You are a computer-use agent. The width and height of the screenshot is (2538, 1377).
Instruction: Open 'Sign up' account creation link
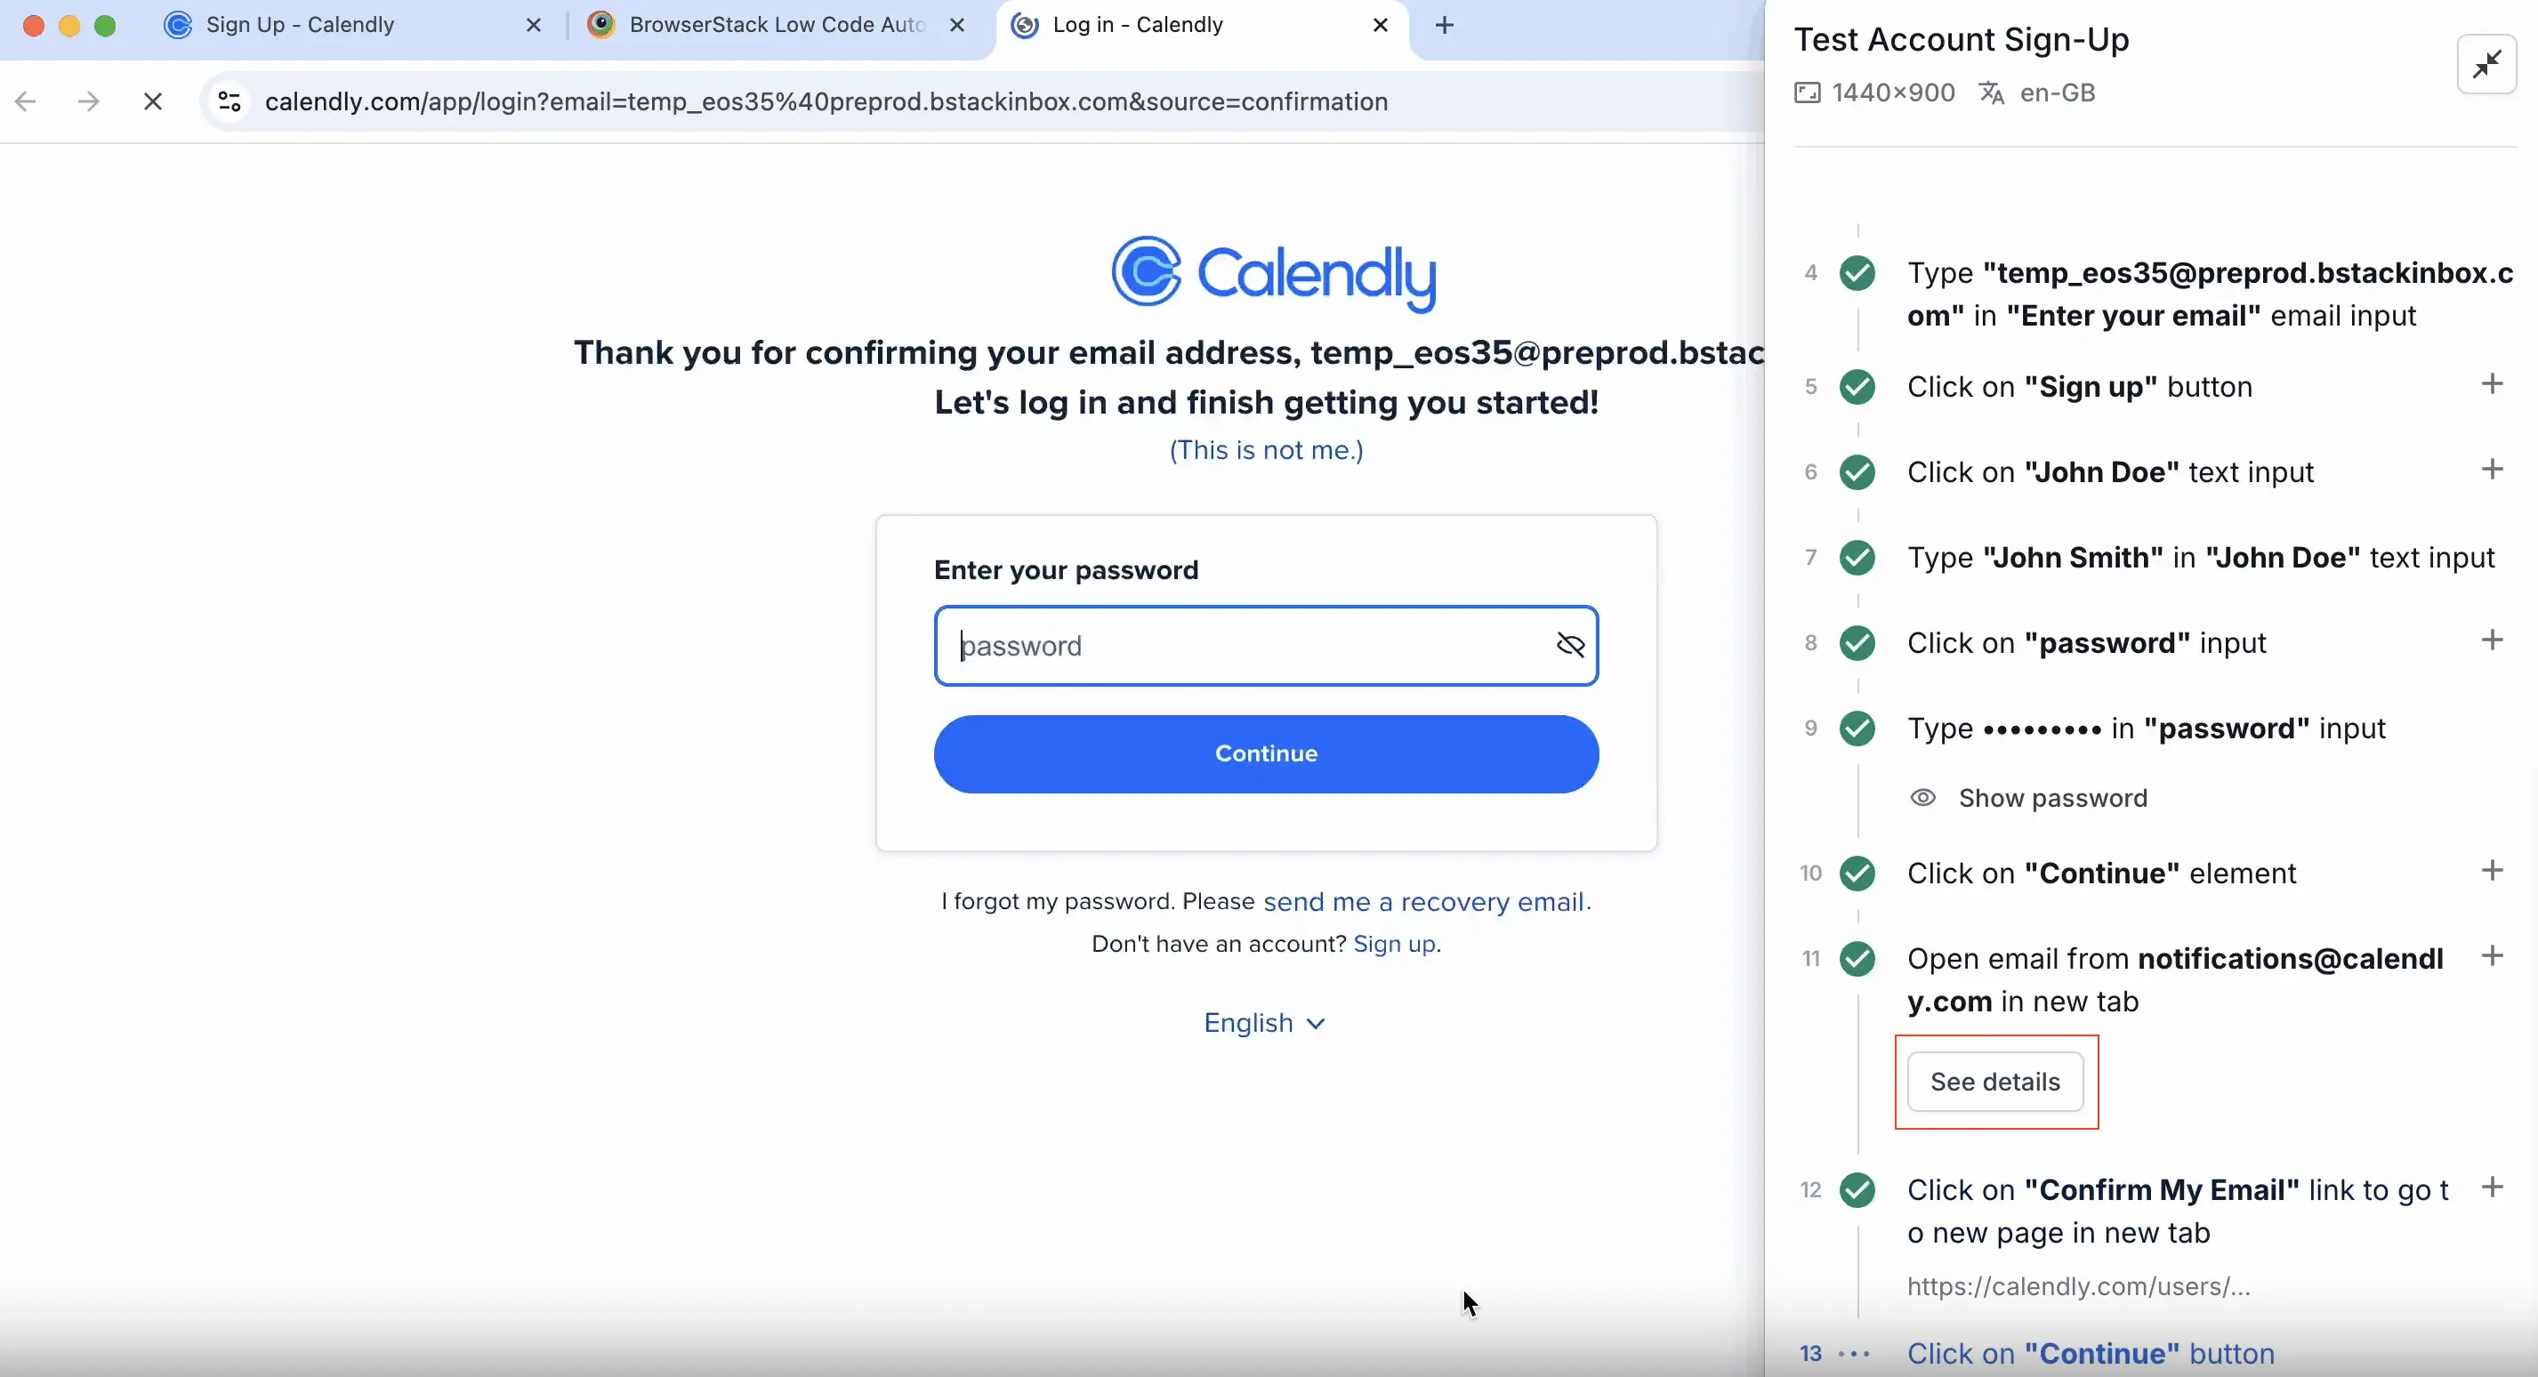(x=1394, y=943)
